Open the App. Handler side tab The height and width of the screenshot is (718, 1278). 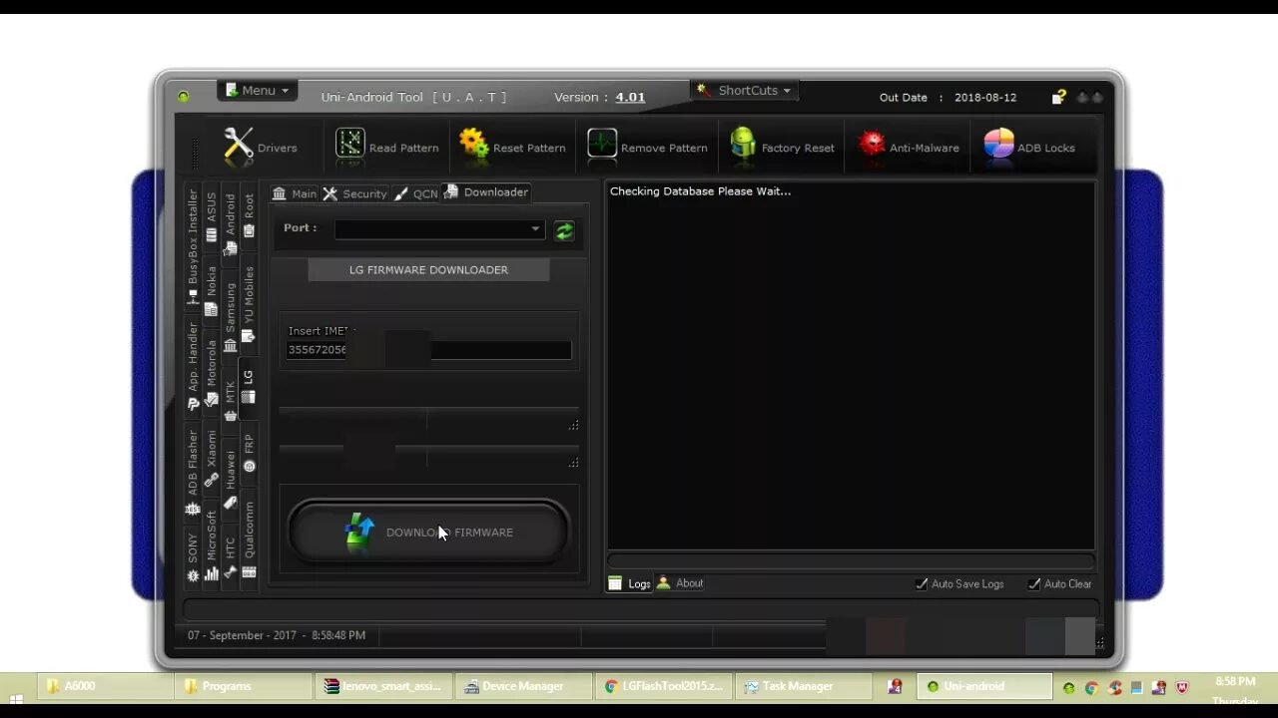193,366
